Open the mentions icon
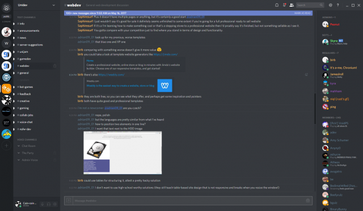 (330, 5)
